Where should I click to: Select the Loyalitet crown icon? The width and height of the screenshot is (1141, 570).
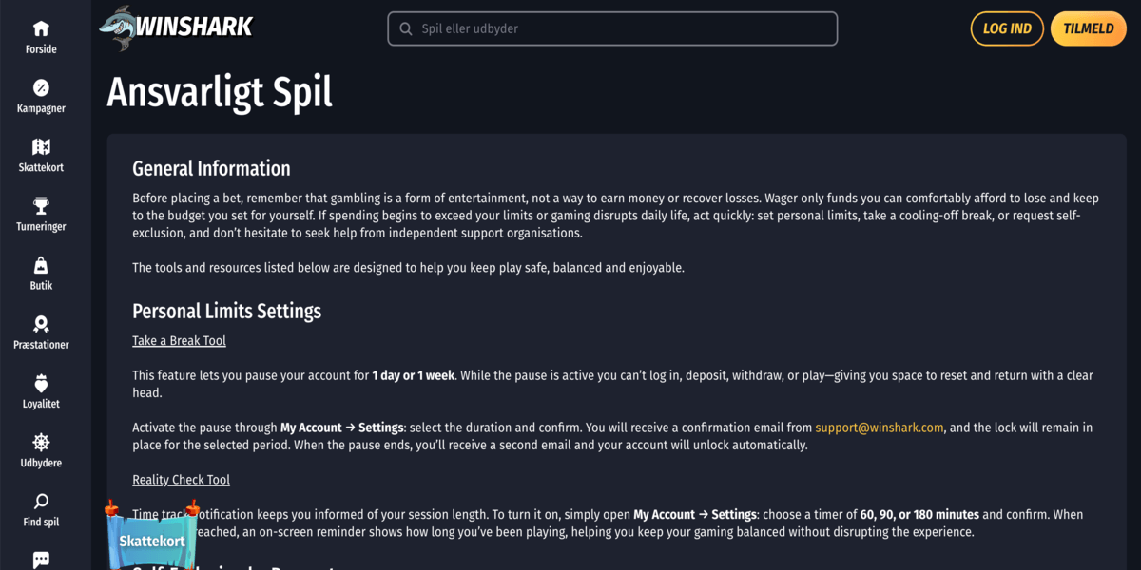41,384
